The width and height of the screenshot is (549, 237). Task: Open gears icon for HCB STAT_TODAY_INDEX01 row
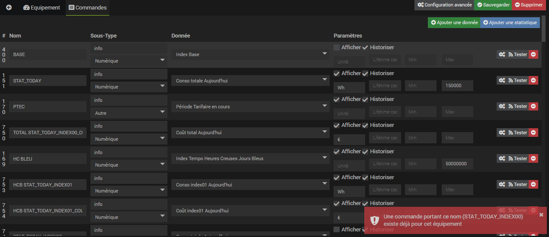pyautogui.click(x=501, y=184)
